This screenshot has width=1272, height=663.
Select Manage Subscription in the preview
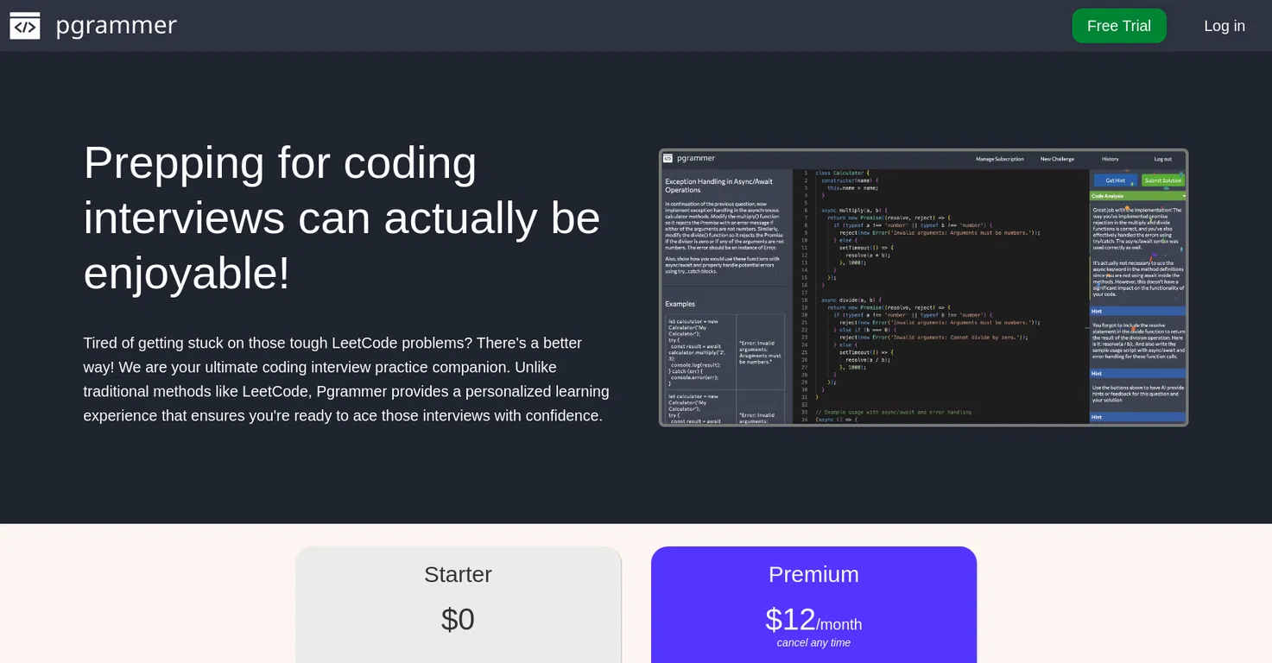tap(999, 159)
